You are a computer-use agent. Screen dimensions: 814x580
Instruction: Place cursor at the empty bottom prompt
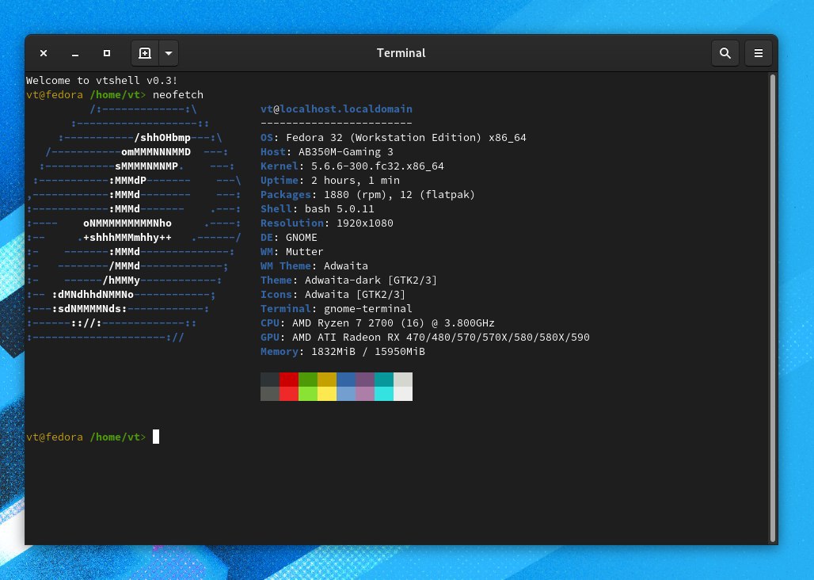click(156, 437)
